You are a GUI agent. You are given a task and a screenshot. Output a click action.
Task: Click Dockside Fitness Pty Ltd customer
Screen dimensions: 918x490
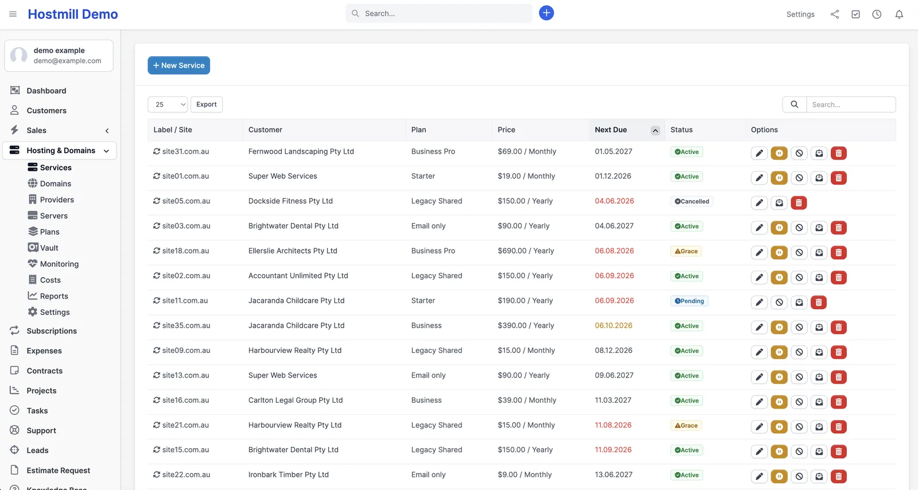[290, 201]
